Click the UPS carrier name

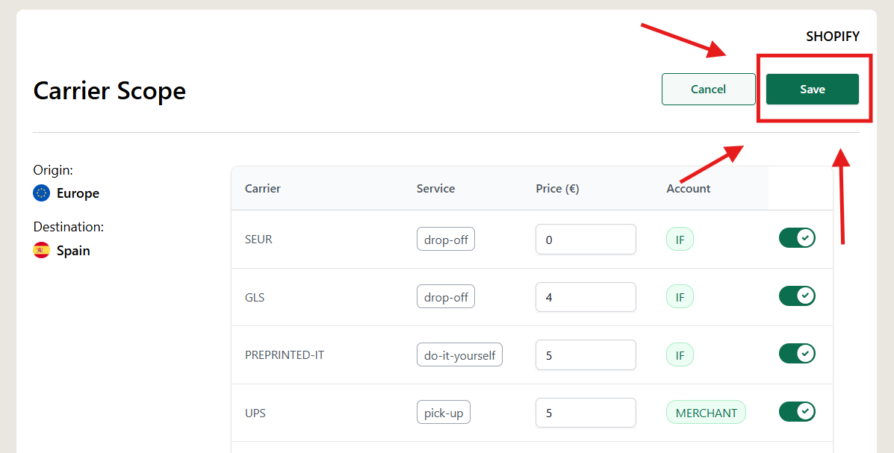click(255, 413)
